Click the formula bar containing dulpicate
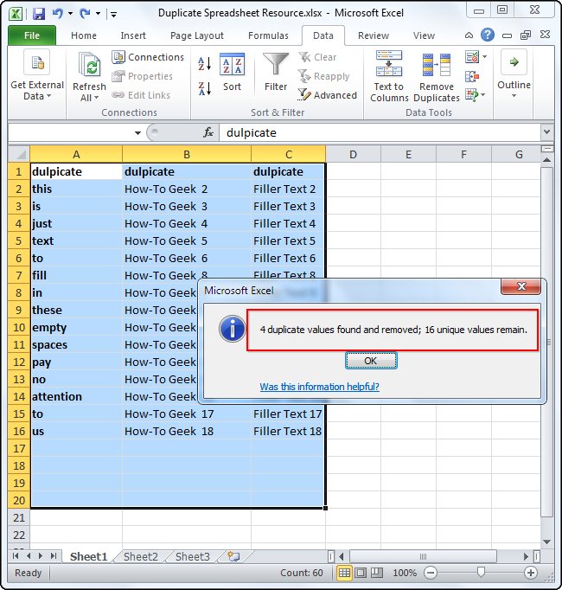Viewport: 562px width, 590px height. coord(380,132)
